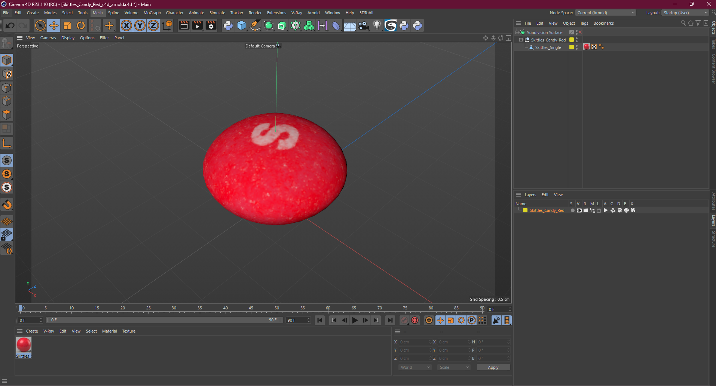The width and height of the screenshot is (716, 386).
Task: Click yellow swatch in Layers panel
Action: [x=525, y=210]
